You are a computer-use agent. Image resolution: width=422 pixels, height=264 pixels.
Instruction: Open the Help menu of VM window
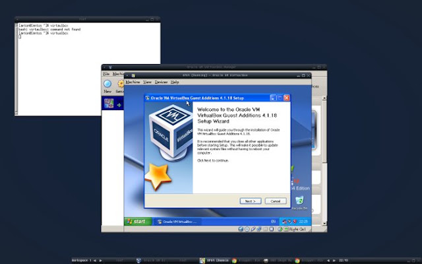coord(175,82)
